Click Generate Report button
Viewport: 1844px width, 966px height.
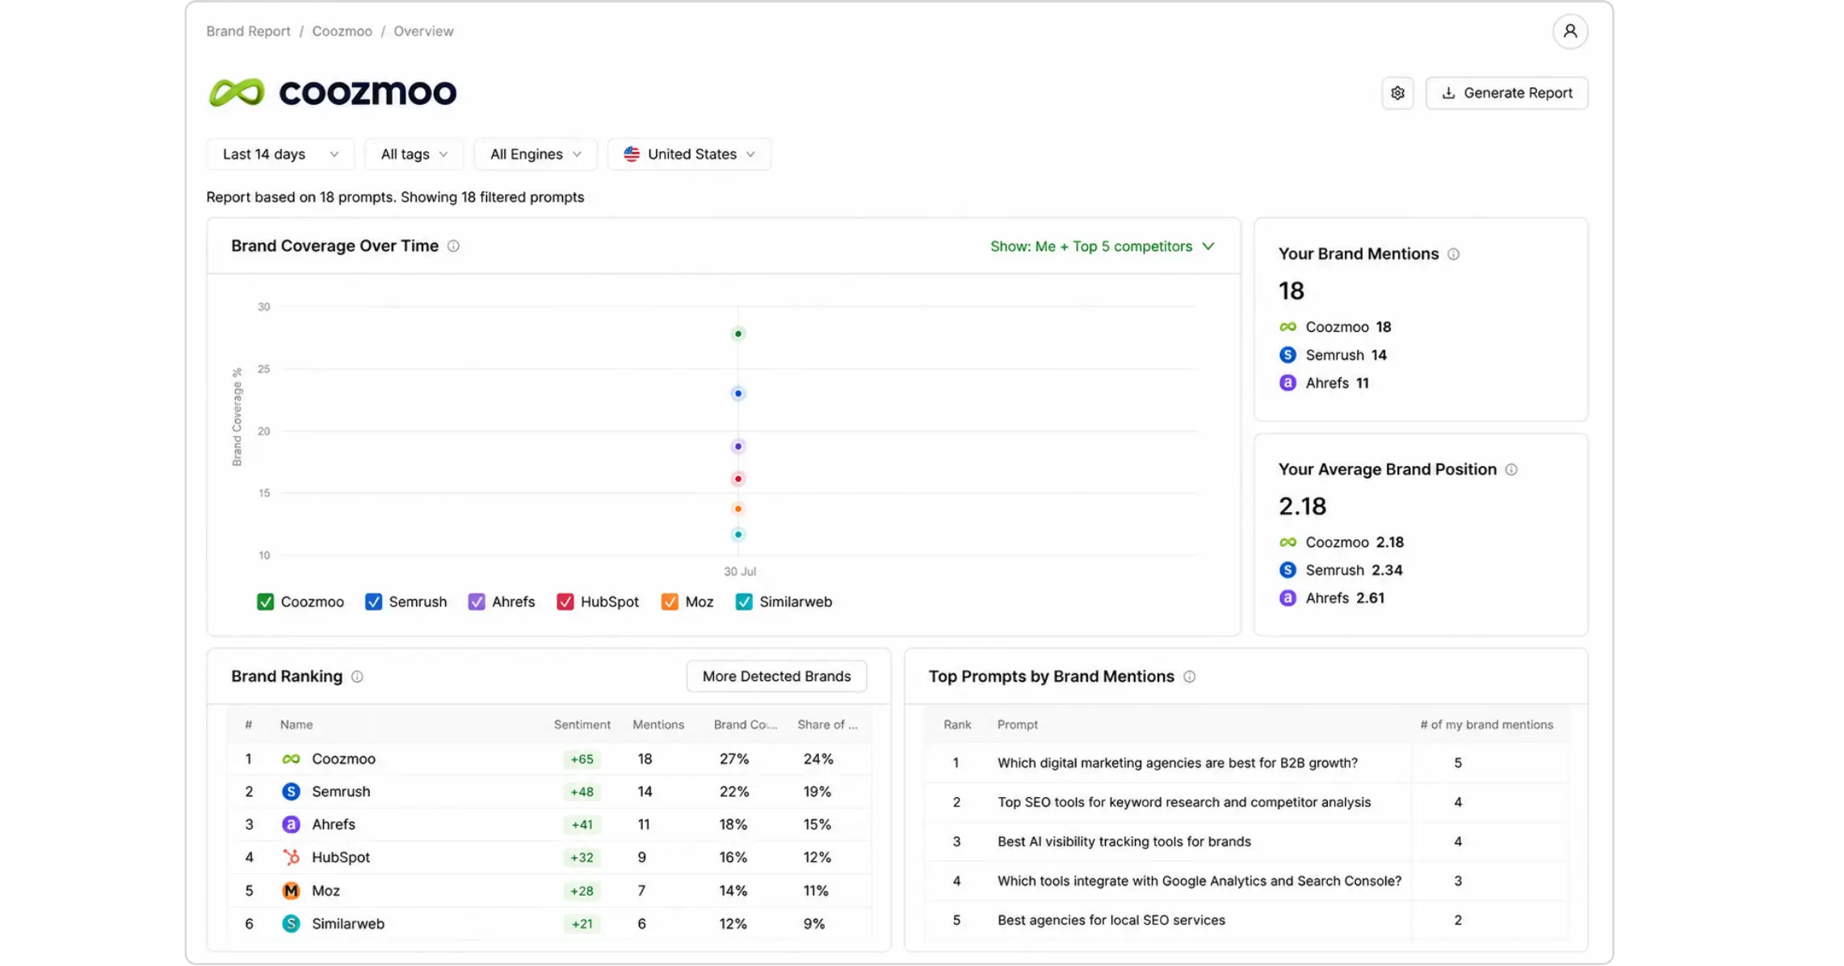pyautogui.click(x=1506, y=93)
